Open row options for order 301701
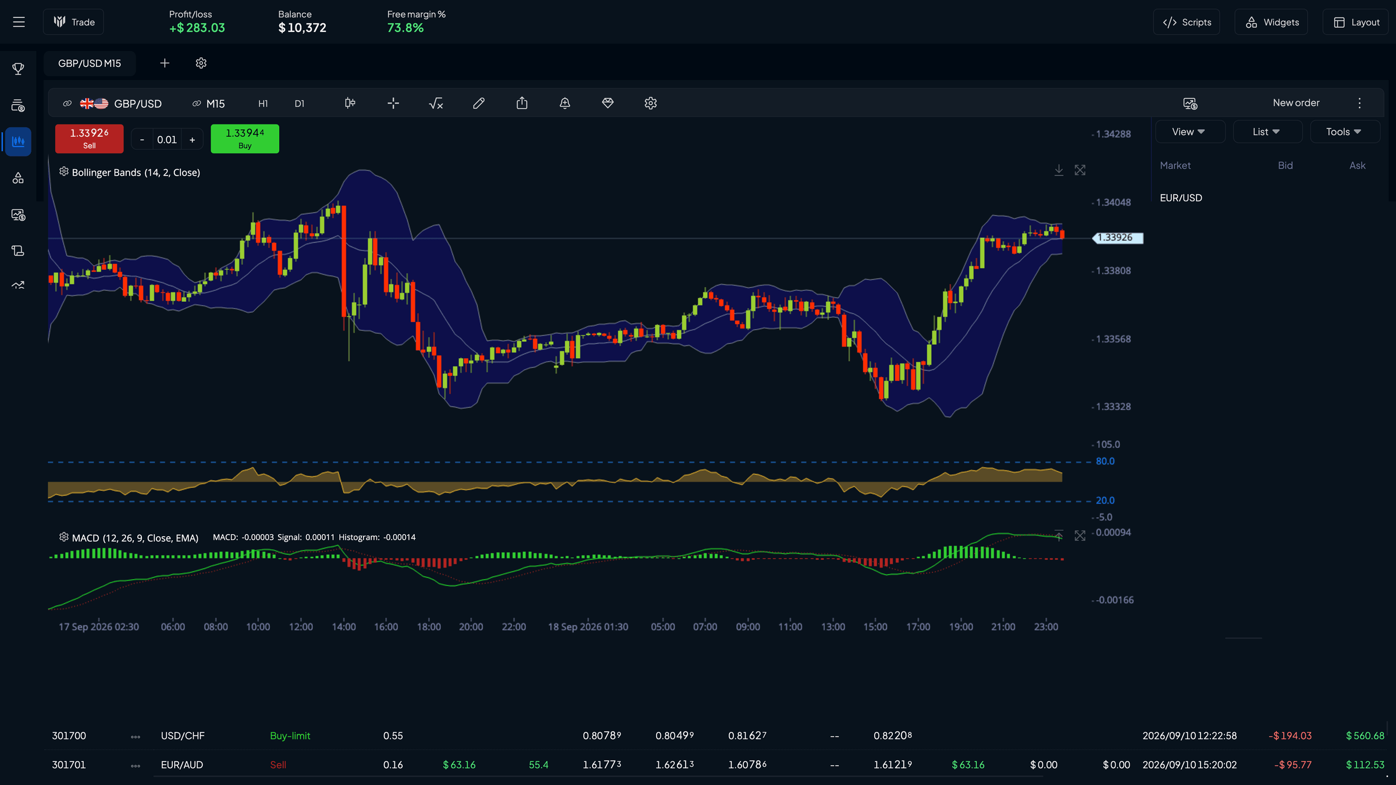The width and height of the screenshot is (1396, 785). pos(136,765)
